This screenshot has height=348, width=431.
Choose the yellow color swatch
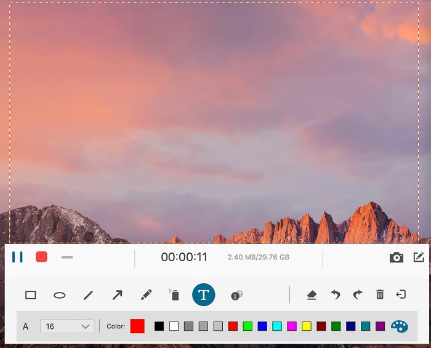(x=307, y=326)
